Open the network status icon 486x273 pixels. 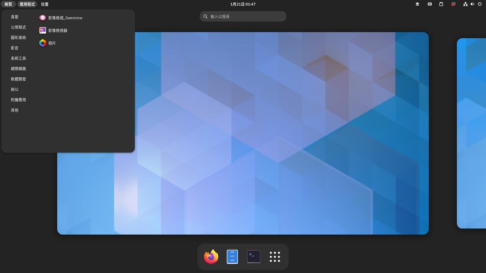tap(465, 4)
